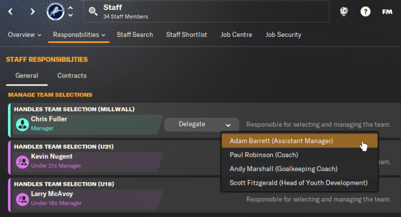Switch to the Contracts tab

point(72,76)
